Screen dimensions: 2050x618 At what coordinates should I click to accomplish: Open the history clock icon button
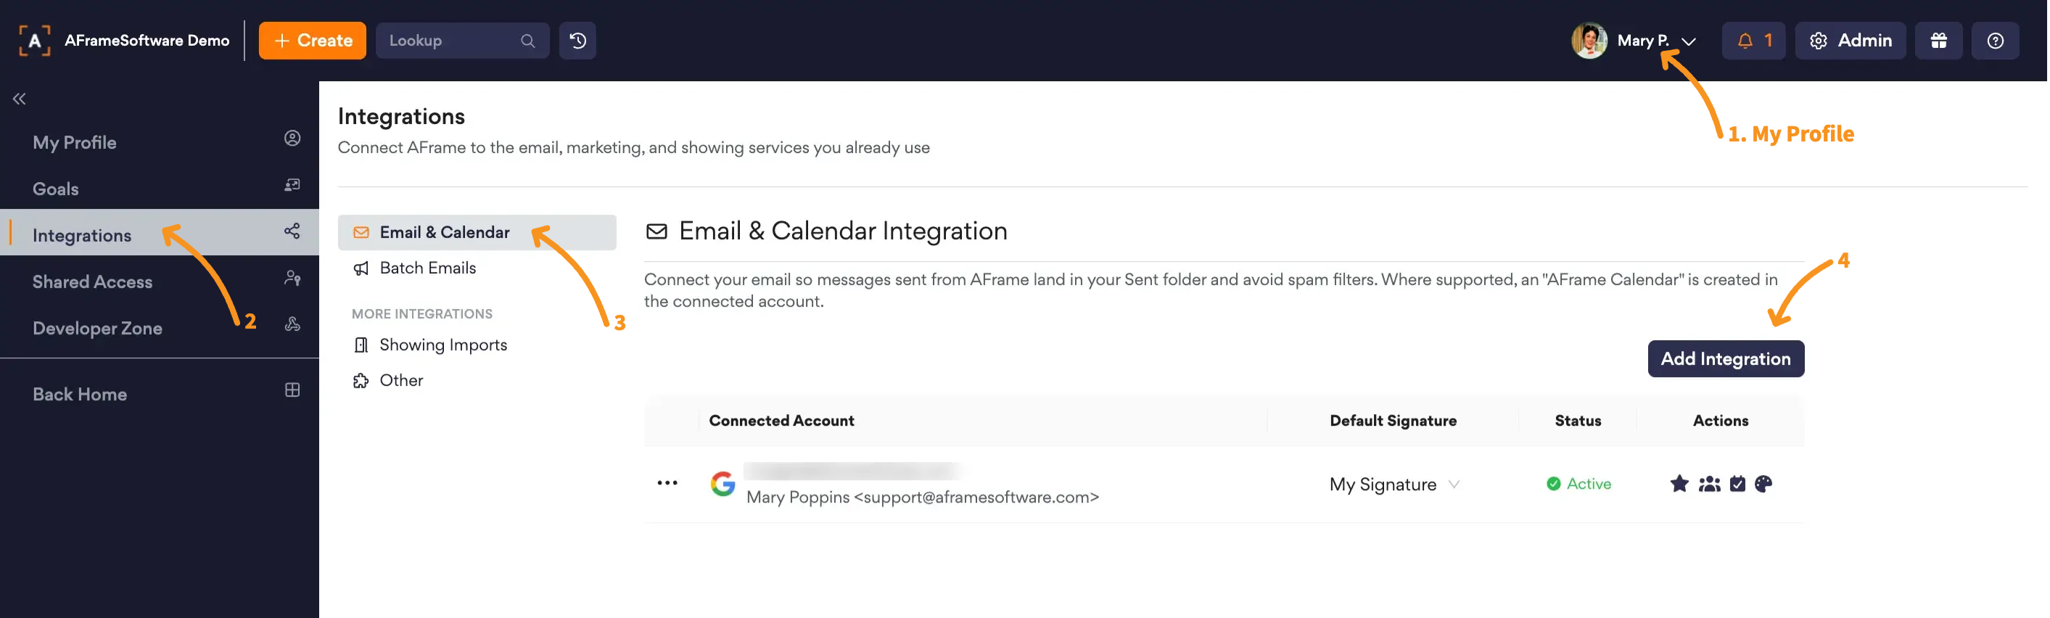[577, 41]
